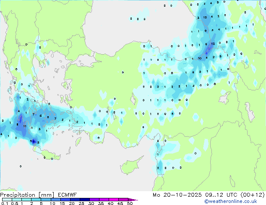Pick the 10–15 mm legend color swatch
266x205 pixels.
pos(55,200)
